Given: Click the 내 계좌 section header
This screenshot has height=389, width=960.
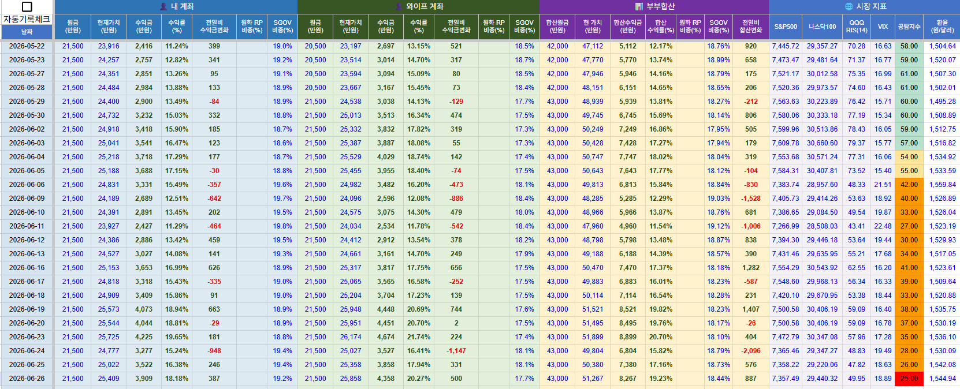Looking at the screenshot, I should click(x=176, y=7).
